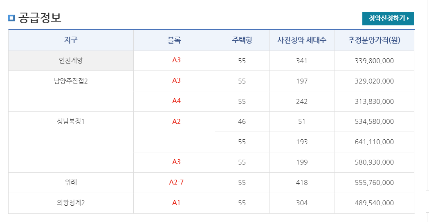Click the blue square icon beside 공급정보
Image resolution: width=429 pixels, height=222 pixels.
pyautogui.click(x=11, y=18)
